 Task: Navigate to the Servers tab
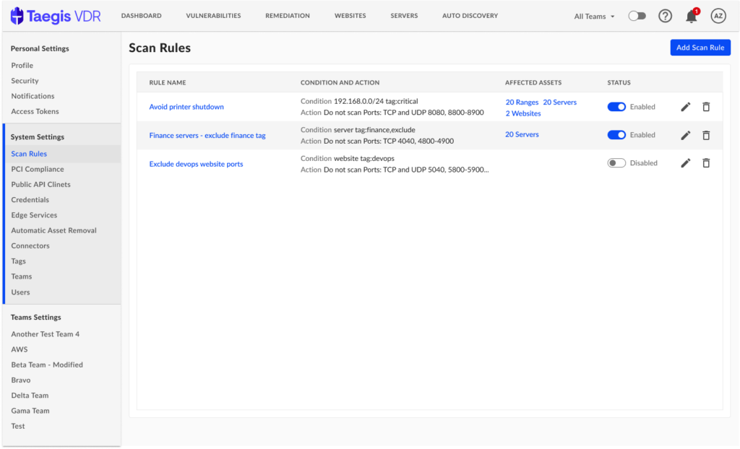pyautogui.click(x=404, y=16)
